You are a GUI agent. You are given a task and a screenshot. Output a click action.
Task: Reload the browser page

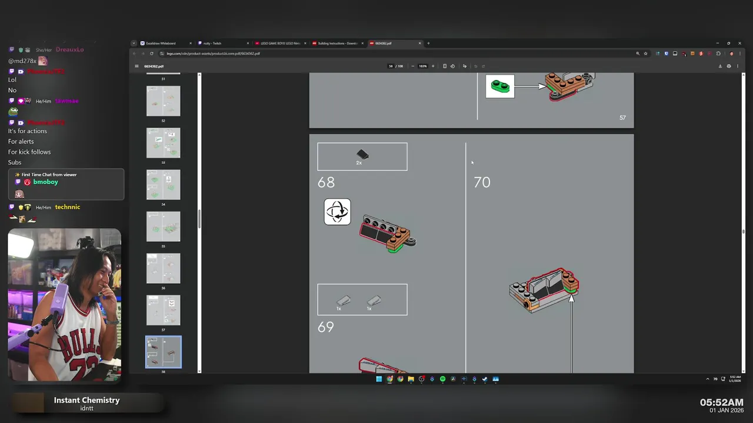click(152, 53)
